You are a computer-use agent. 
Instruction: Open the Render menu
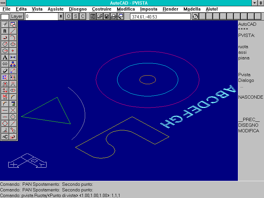click(170, 9)
